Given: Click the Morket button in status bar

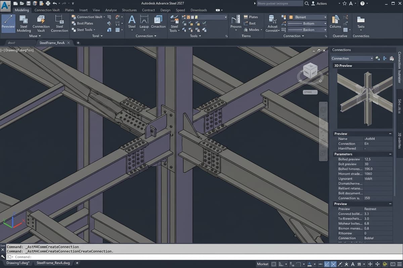Looking at the screenshot, I should [x=263, y=264].
